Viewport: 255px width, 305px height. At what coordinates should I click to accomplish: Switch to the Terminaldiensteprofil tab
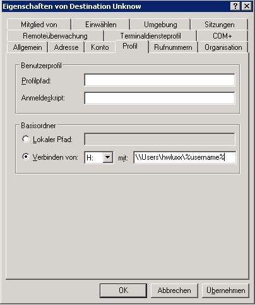click(150, 36)
